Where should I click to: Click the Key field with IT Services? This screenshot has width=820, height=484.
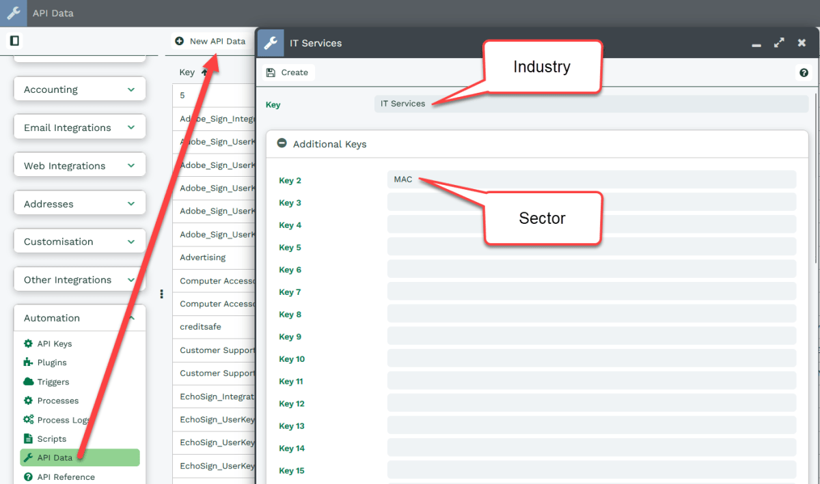tap(591, 104)
